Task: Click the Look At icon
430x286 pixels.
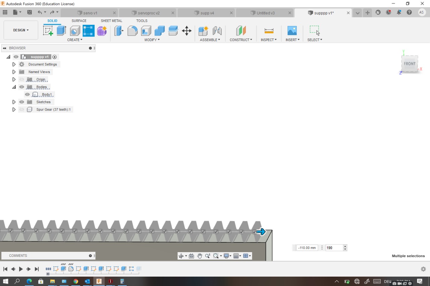Action: click(x=191, y=256)
